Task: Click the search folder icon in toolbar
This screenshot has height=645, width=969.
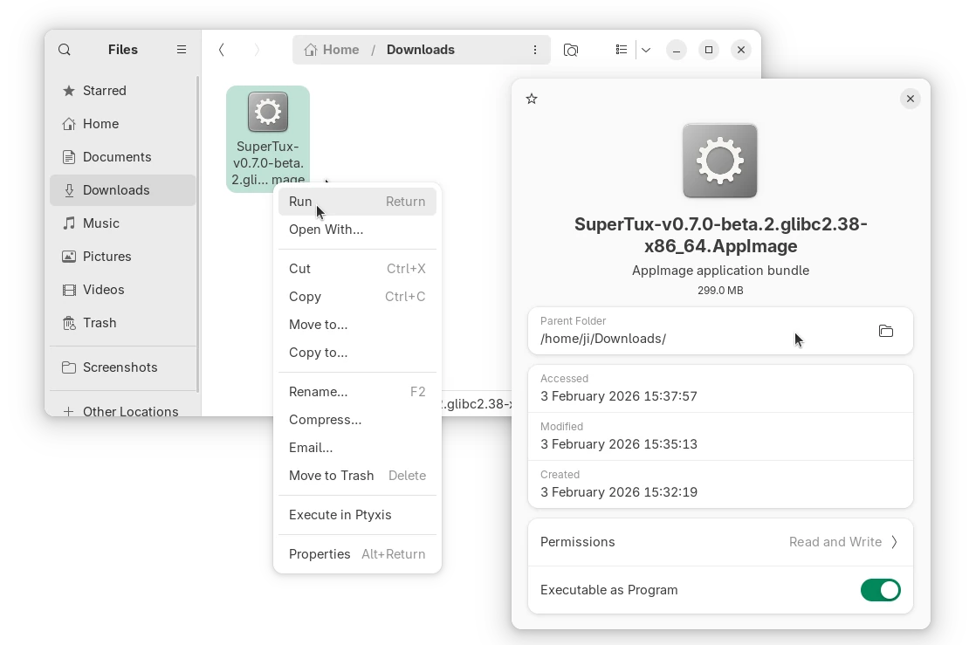Action: [571, 50]
